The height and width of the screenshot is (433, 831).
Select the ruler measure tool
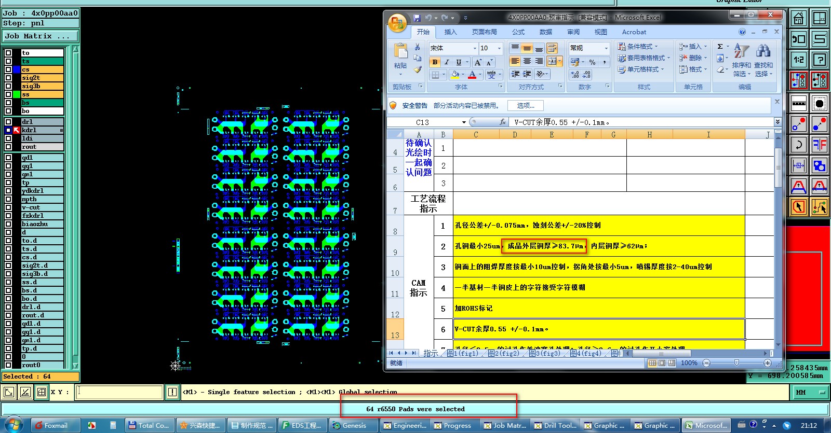(799, 104)
